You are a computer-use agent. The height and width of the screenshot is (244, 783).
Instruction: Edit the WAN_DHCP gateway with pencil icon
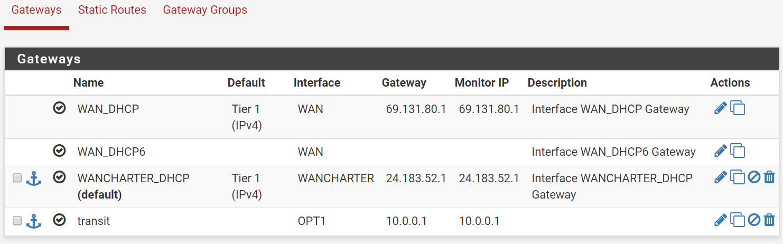pos(720,108)
